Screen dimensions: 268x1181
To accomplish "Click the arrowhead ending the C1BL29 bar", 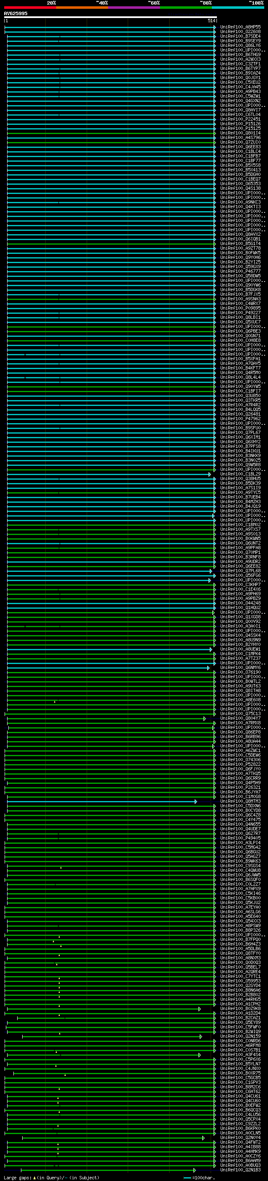I will click(x=210, y=474).
